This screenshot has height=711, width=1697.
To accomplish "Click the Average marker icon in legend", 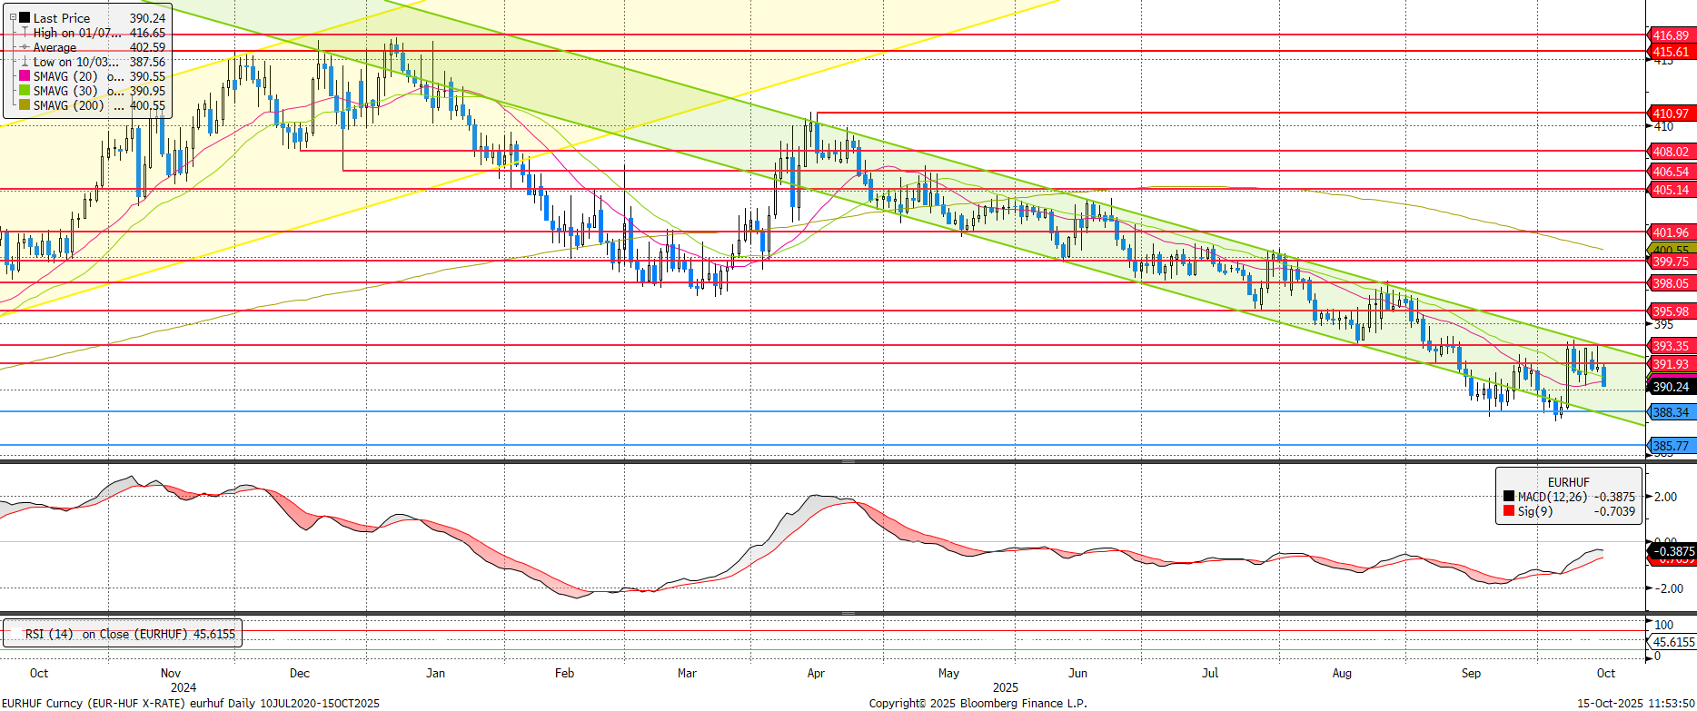I will coord(25,47).
